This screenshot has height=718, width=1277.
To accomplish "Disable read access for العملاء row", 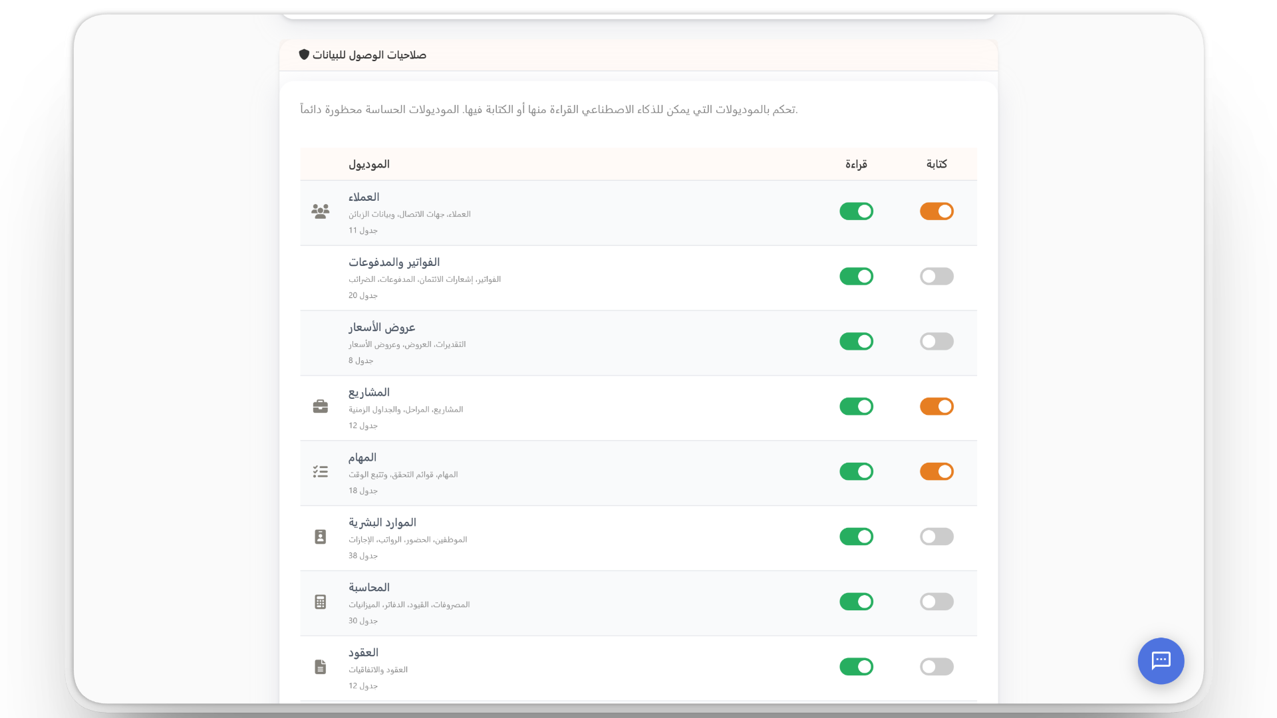I will coord(857,211).
